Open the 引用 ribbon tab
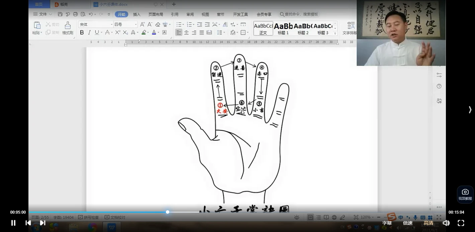 (x=175, y=14)
